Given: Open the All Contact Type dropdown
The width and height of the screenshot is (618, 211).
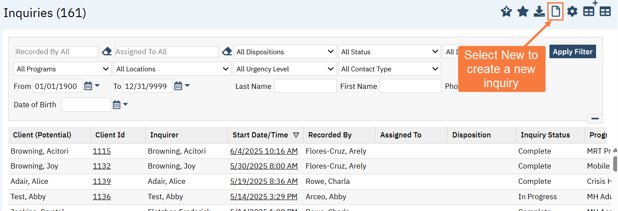Looking at the screenshot, I should pyautogui.click(x=389, y=69).
